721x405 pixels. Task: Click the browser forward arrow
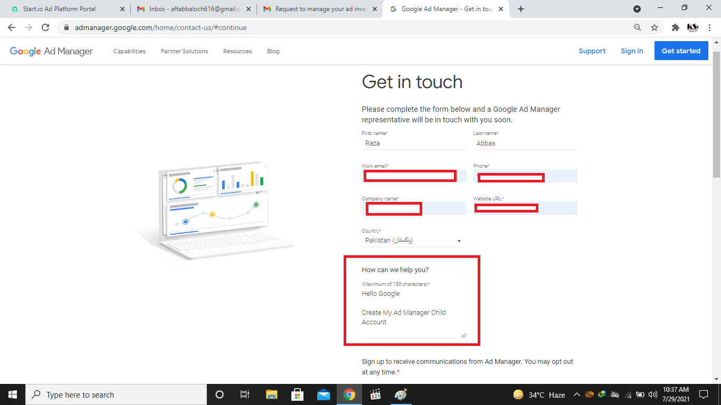pyautogui.click(x=29, y=27)
